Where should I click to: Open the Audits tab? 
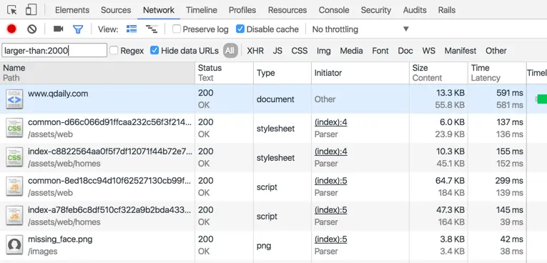(x=415, y=10)
